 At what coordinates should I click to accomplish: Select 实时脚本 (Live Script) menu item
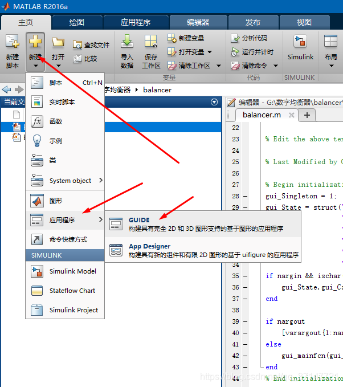(x=65, y=102)
